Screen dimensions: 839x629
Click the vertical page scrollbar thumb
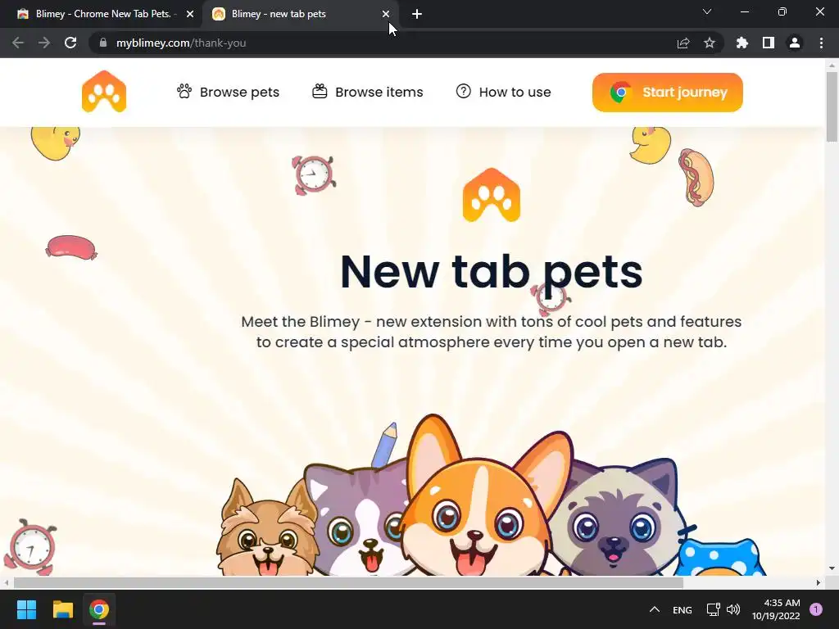pos(832,106)
